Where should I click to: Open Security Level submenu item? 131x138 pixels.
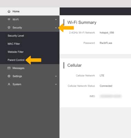tap(16, 36)
